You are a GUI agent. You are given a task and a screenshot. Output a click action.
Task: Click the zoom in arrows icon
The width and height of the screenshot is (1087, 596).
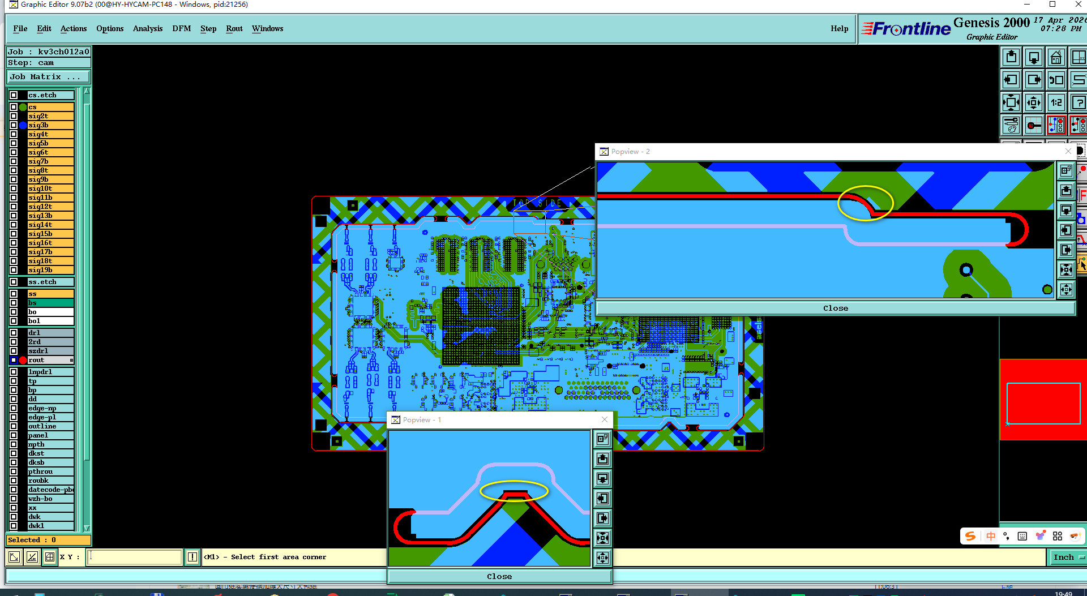click(1034, 102)
